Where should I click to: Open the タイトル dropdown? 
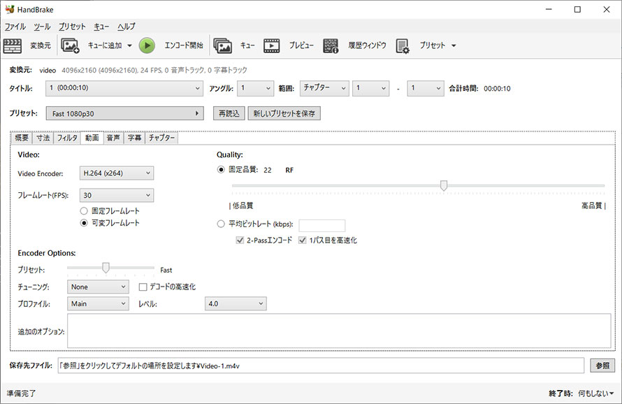[124, 88]
